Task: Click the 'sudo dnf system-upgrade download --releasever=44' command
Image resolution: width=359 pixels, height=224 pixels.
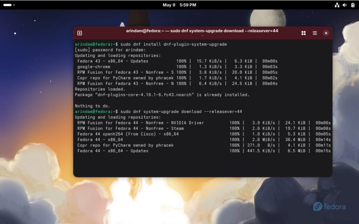Action: click(x=181, y=111)
